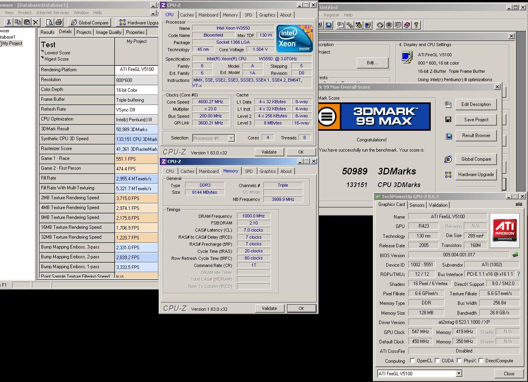The height and width of the screenshot is (382, 528).
Task: Click the Fill Rate 2,955.4 MTexels/s cell
Action: [136, 178]
